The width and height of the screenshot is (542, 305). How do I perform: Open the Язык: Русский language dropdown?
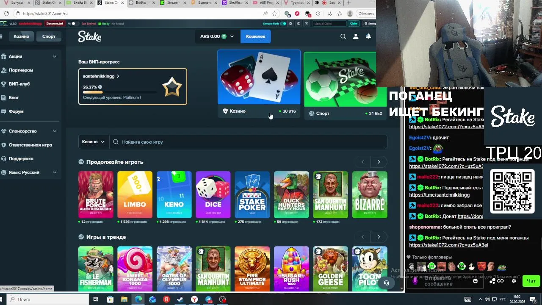pyautogui.click(x=55, y=172)
